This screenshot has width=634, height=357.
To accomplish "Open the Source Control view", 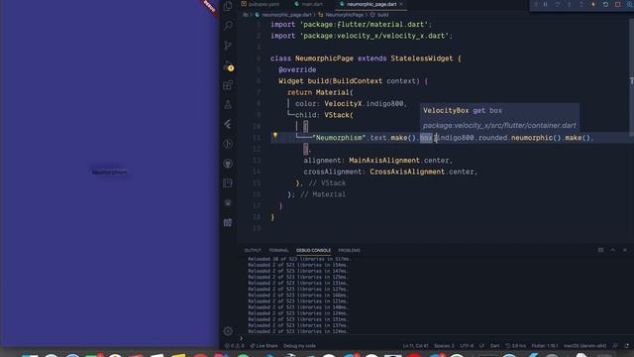I will tap(228, 45).
